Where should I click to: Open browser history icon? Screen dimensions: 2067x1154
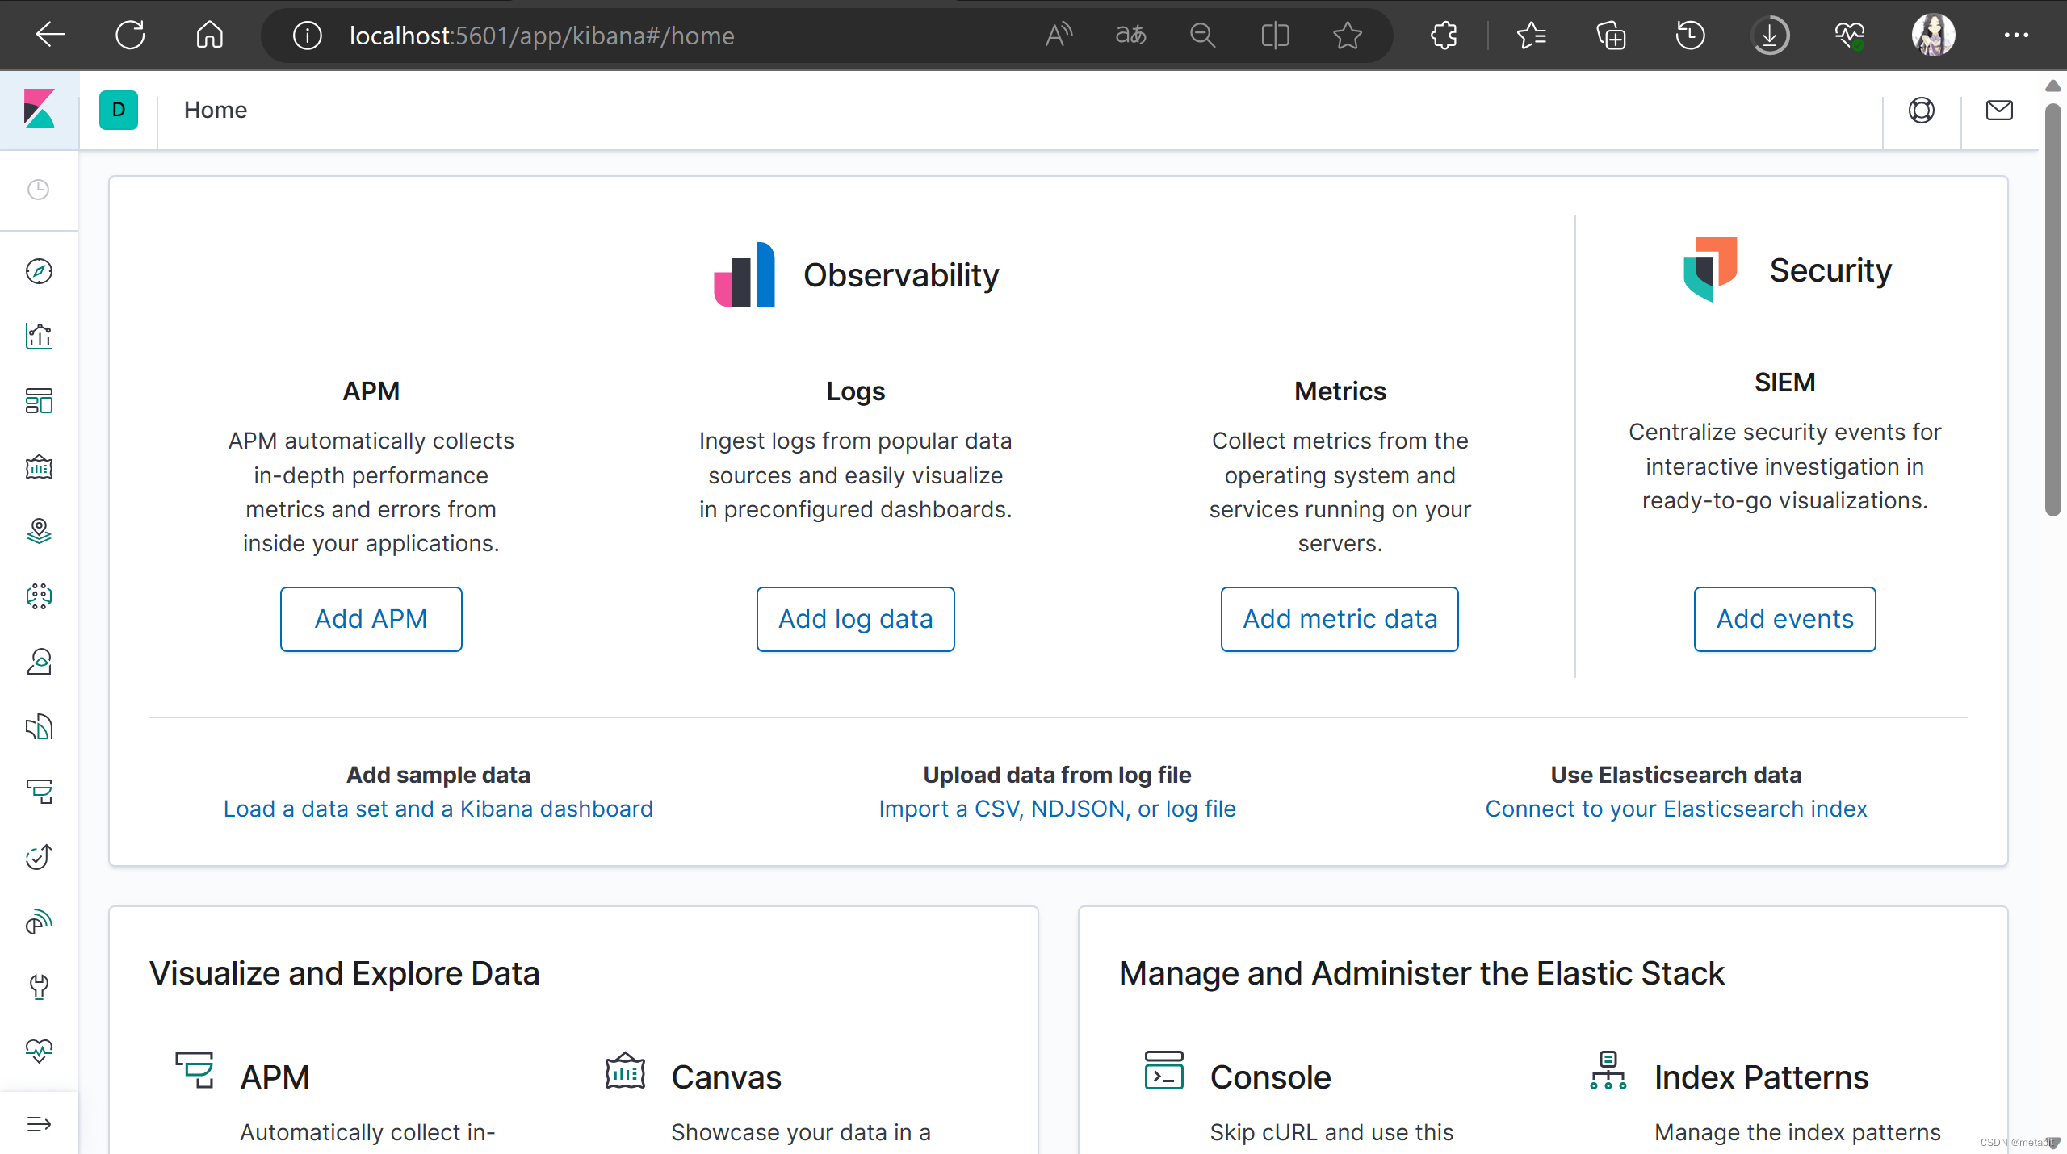(1690, 35)
